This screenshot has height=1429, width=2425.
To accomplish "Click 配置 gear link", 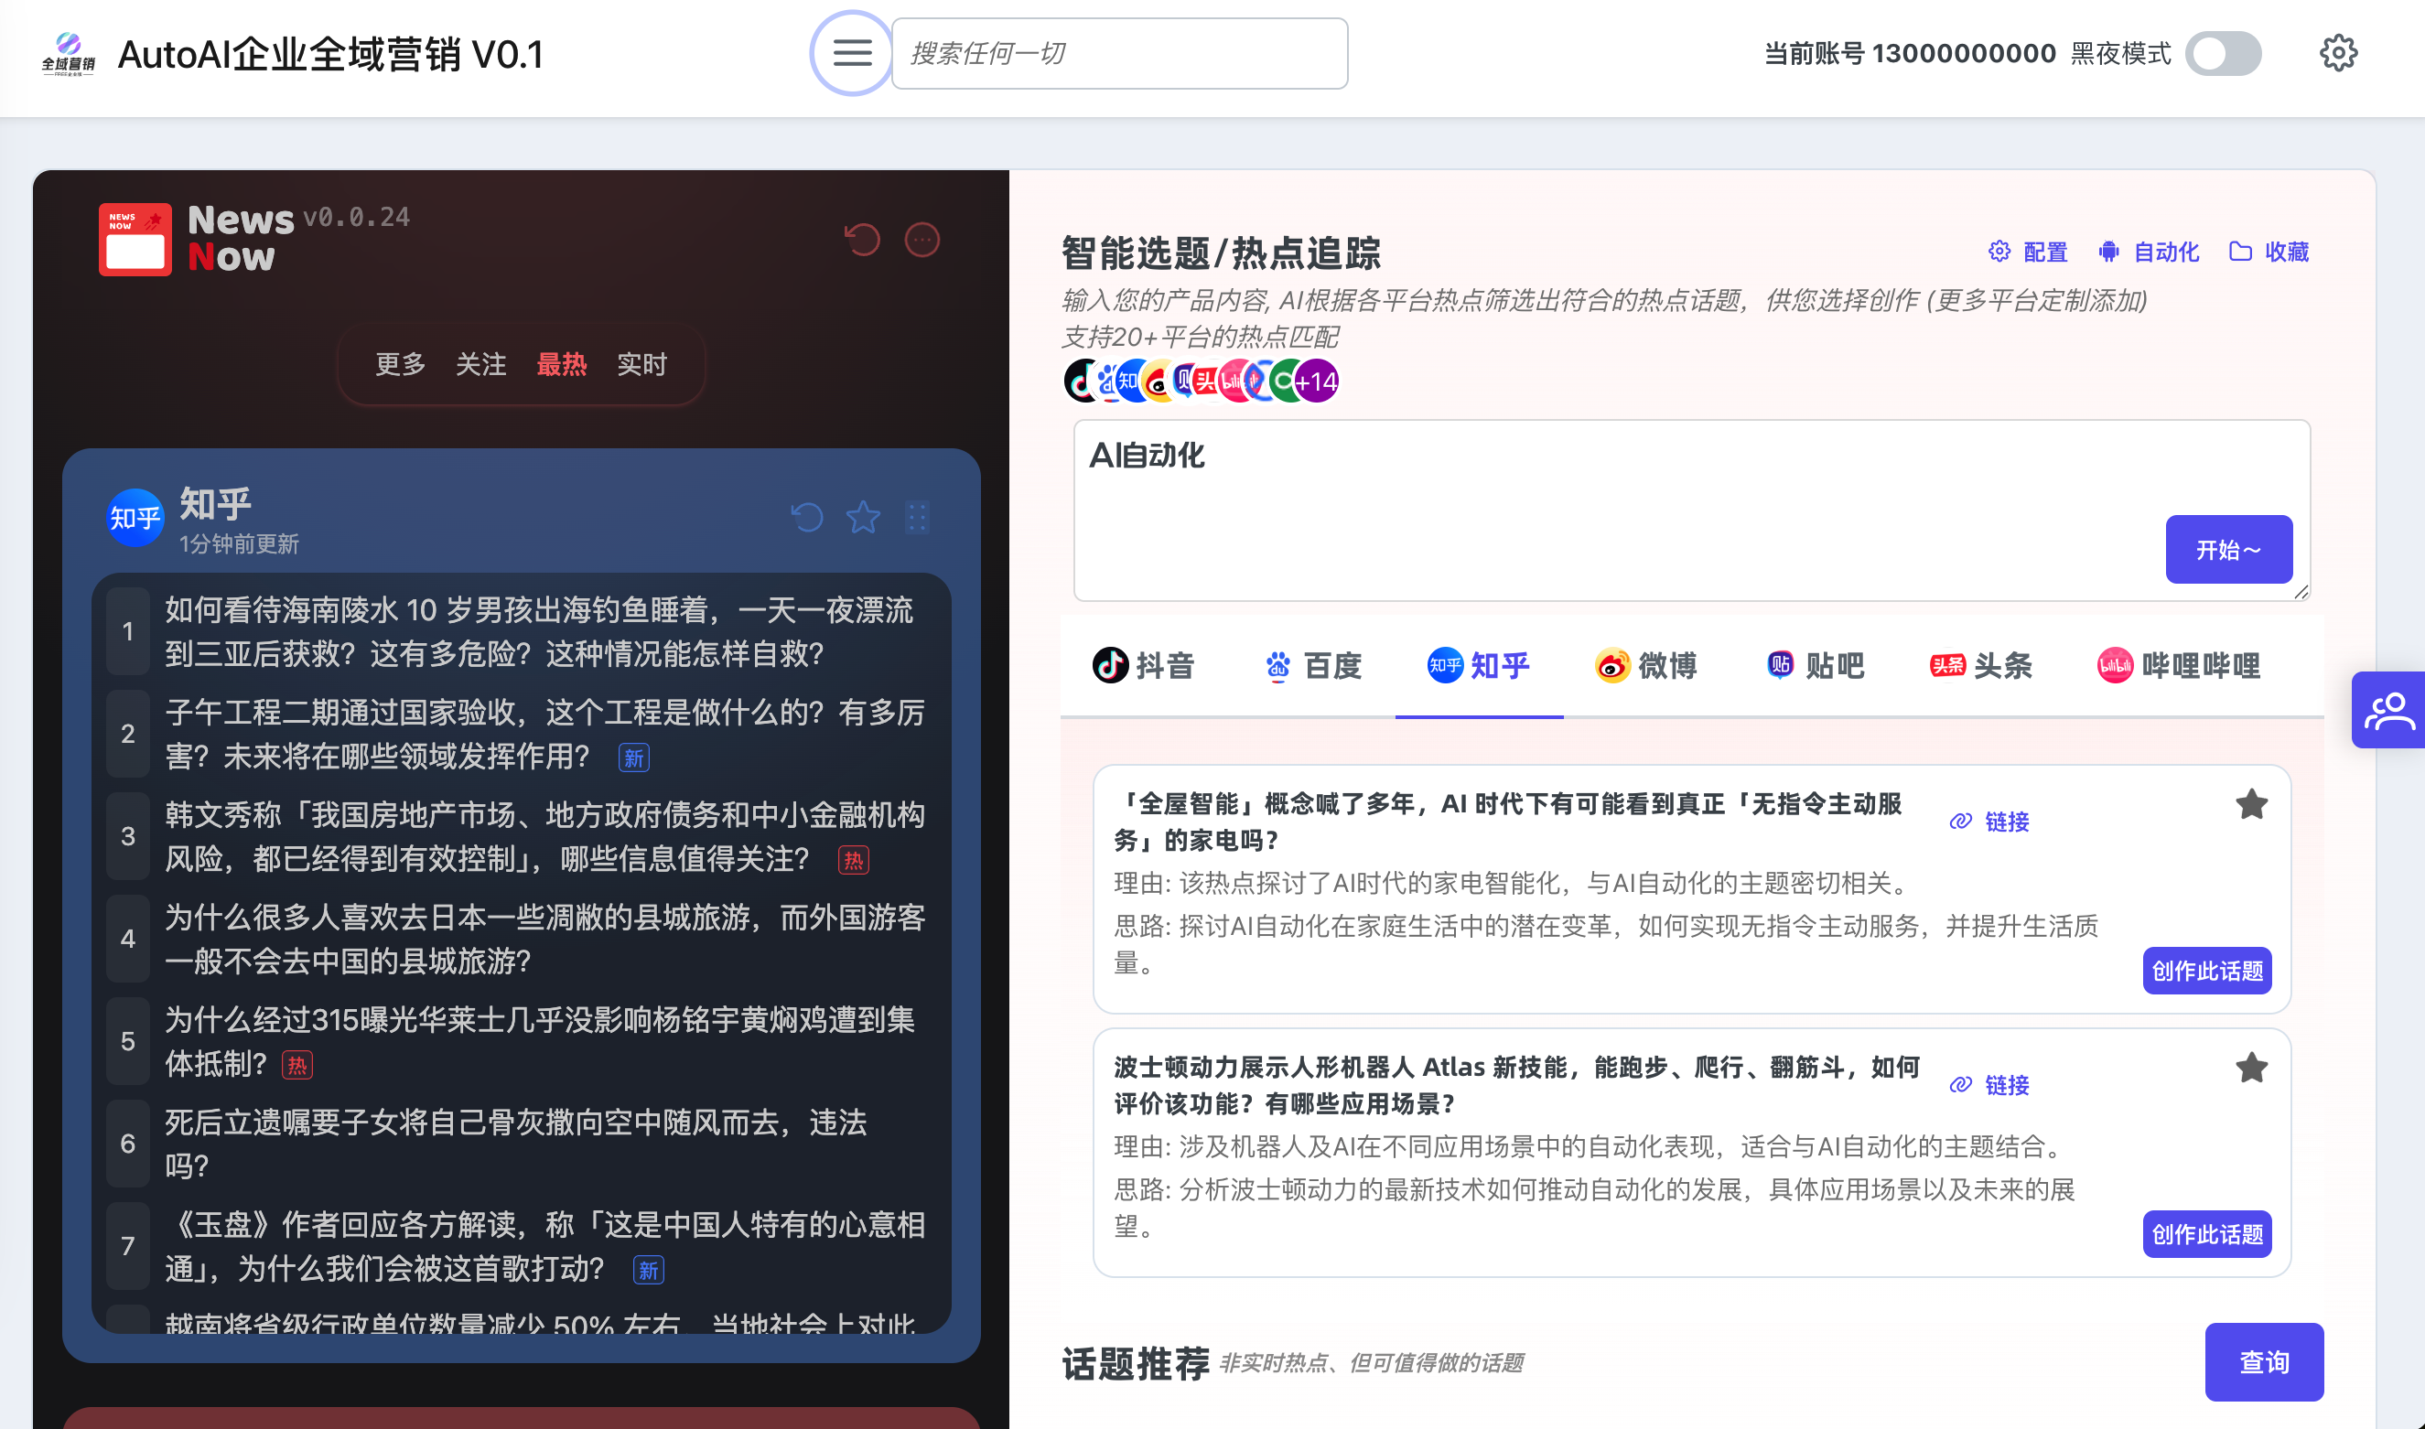I will pos(2027,252).
